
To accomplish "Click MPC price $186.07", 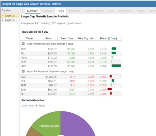I will point(52,49).
